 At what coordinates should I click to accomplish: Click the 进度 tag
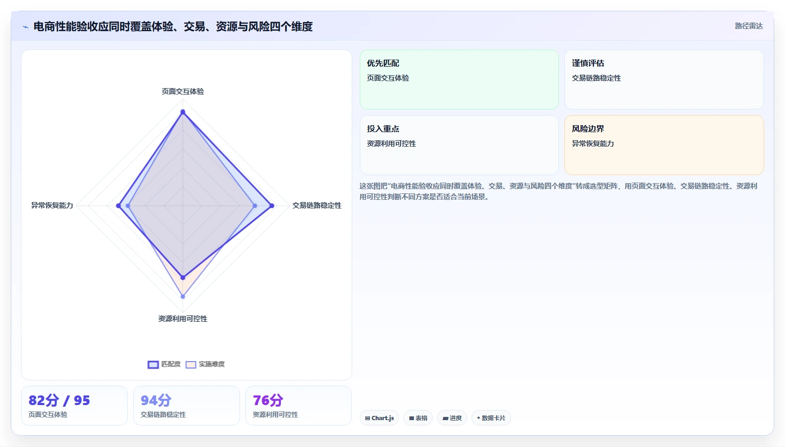(452, 418)
